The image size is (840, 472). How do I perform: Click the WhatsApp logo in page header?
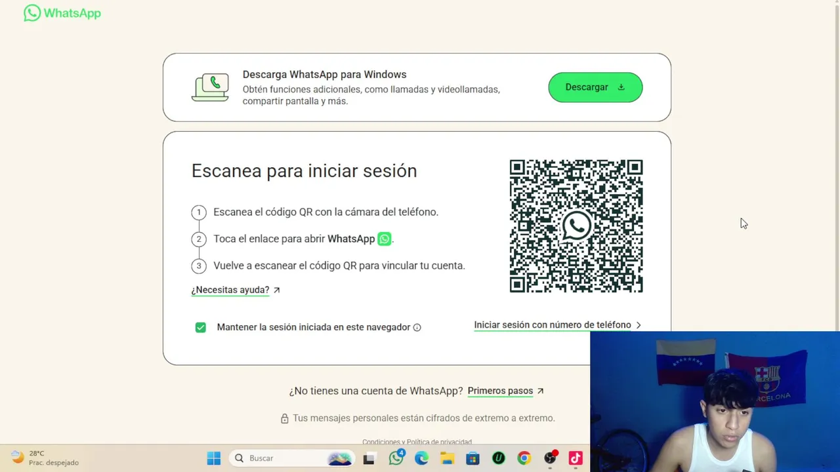(62, 13)
